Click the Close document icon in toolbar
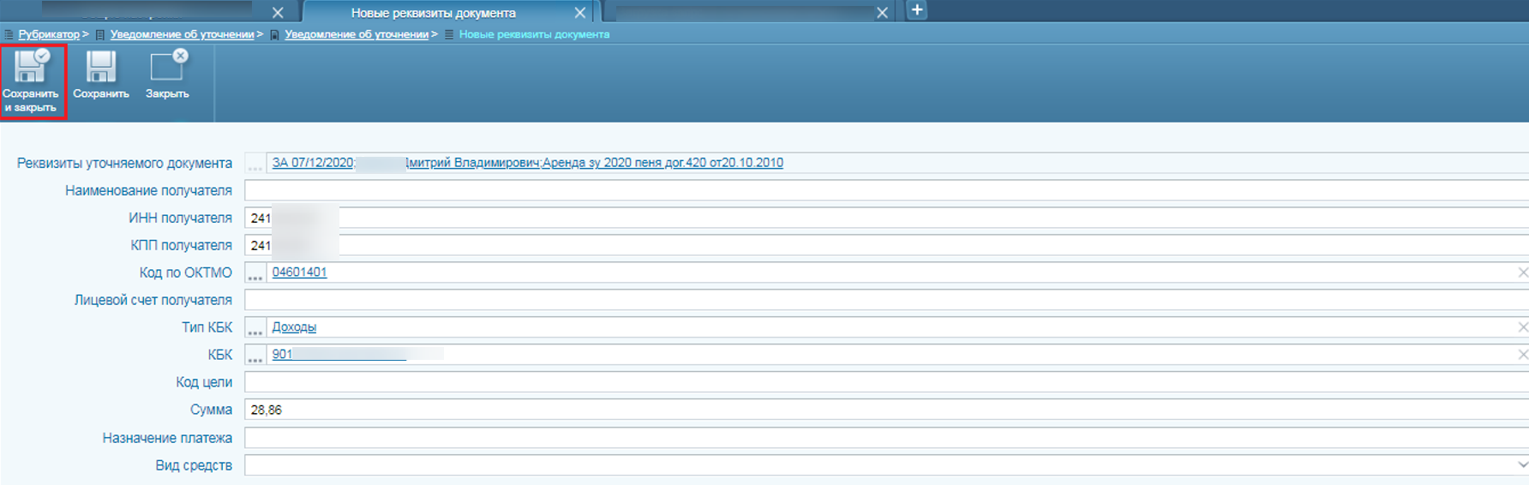 (167, 67)
